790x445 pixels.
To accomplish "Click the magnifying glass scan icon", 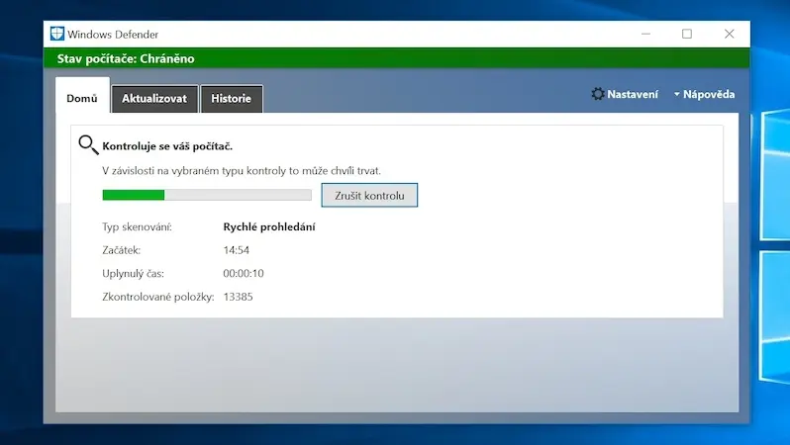I will click(x=88, y=145).
